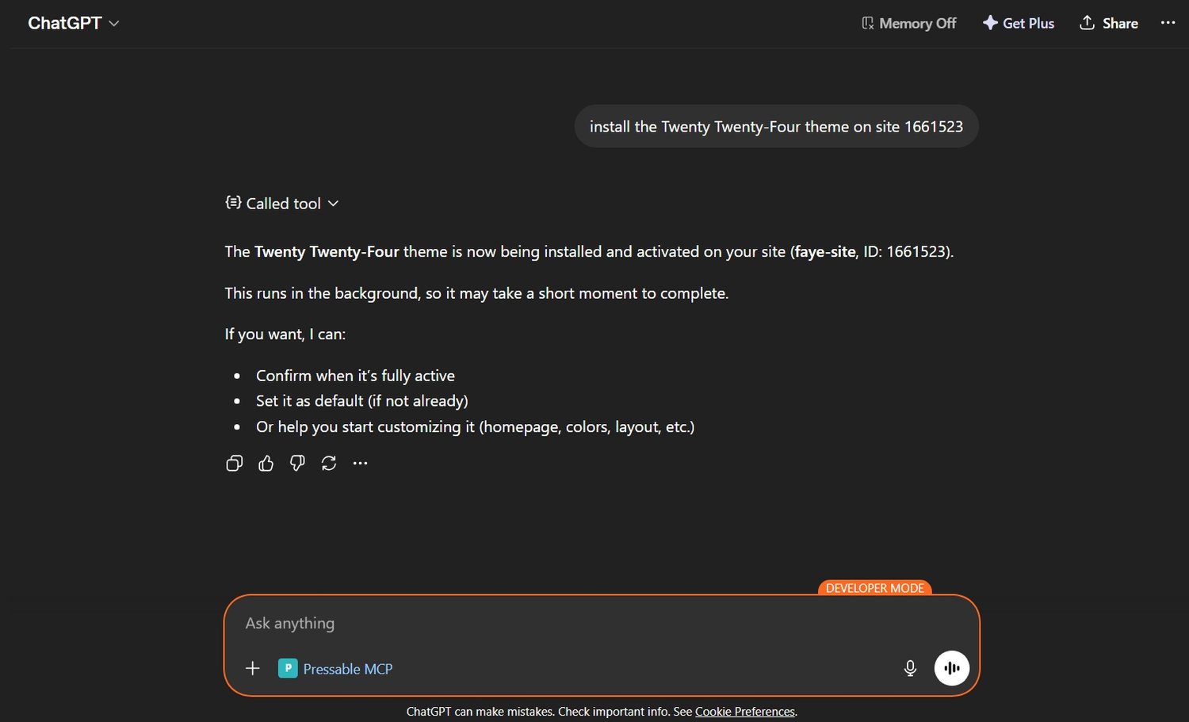Click the user message about Twenty Twenty-Four theme

(x=776, y=127)
